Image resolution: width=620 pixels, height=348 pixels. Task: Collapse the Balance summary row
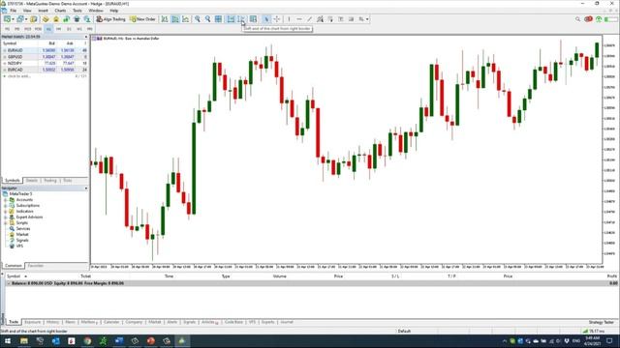coord(9,283)
